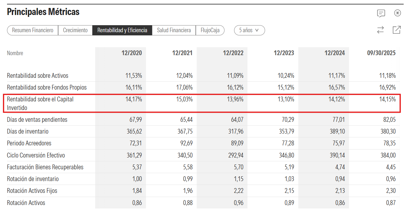The height and width of the screenshot is (212, 411).
Task: Select the 12/2020 column header
Action: point(132,53)
